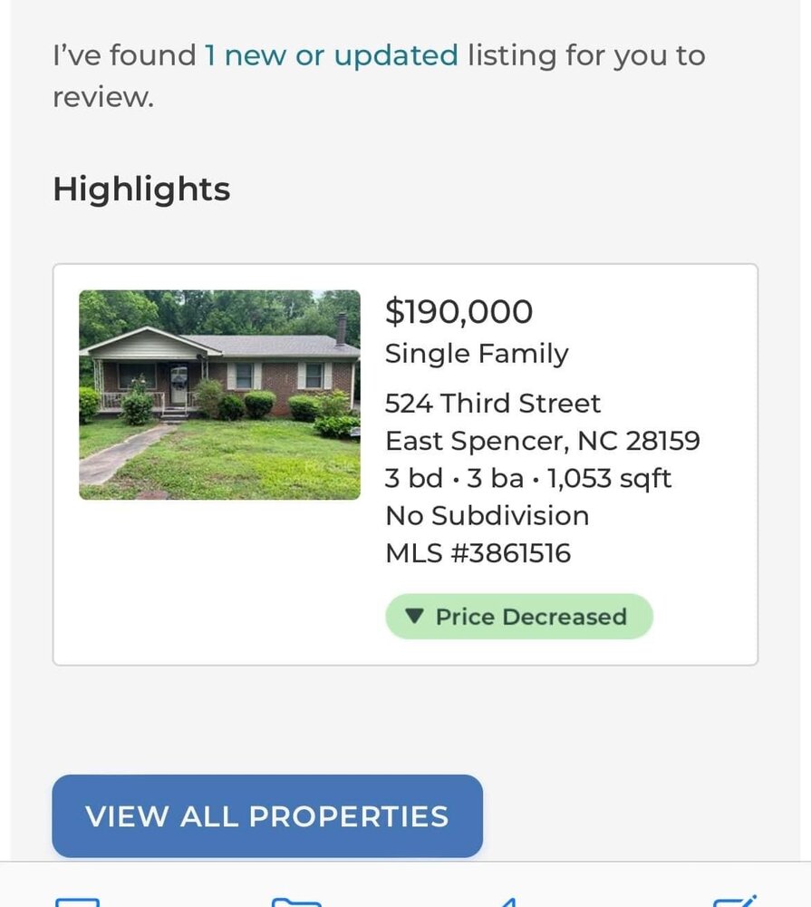
Task: Tap the 3 bd 3 ba 1,053 sqft details
Action: 528,478
